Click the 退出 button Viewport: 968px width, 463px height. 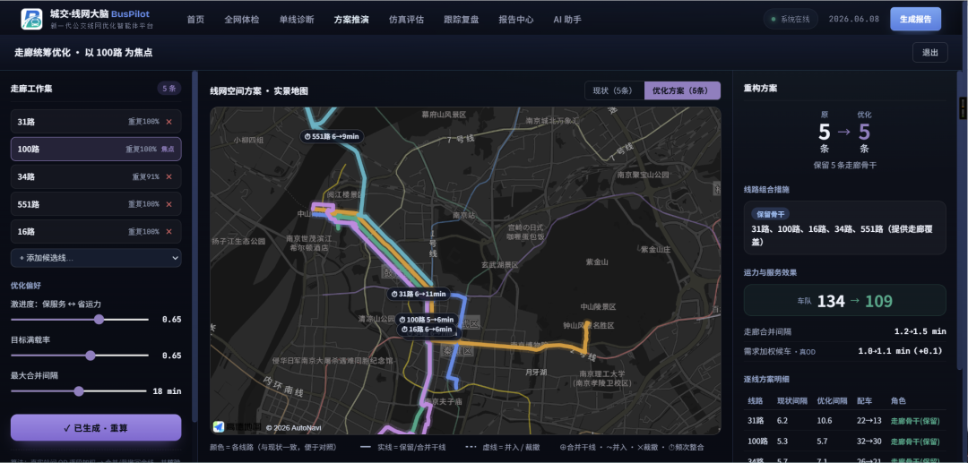click(x=929, y=53)
